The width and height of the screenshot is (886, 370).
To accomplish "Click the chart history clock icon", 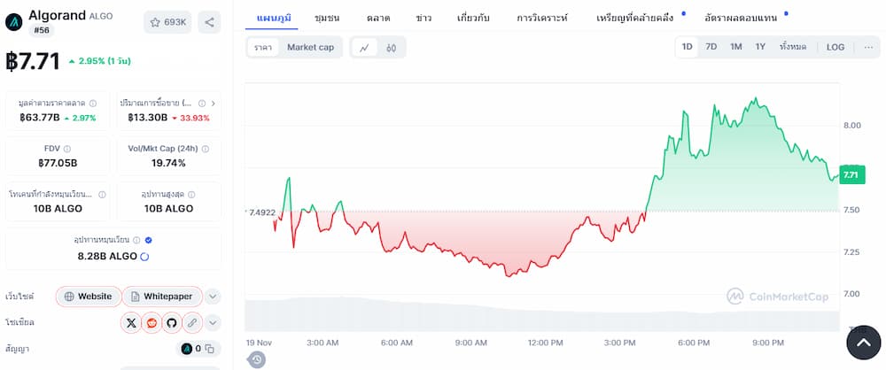I will 257,359.
